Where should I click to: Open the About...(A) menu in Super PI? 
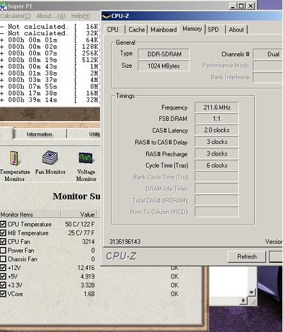tap(51, 16)
